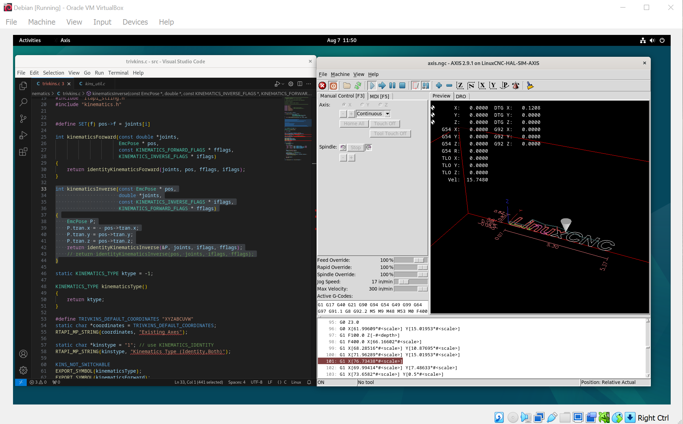
Task: Switch to the MDI [F5] tab
Action: coord(380,97)
